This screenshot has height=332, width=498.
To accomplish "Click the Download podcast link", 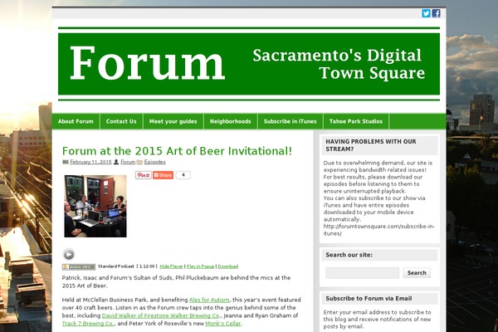I will pyautogui.click(x=227, y=266).
